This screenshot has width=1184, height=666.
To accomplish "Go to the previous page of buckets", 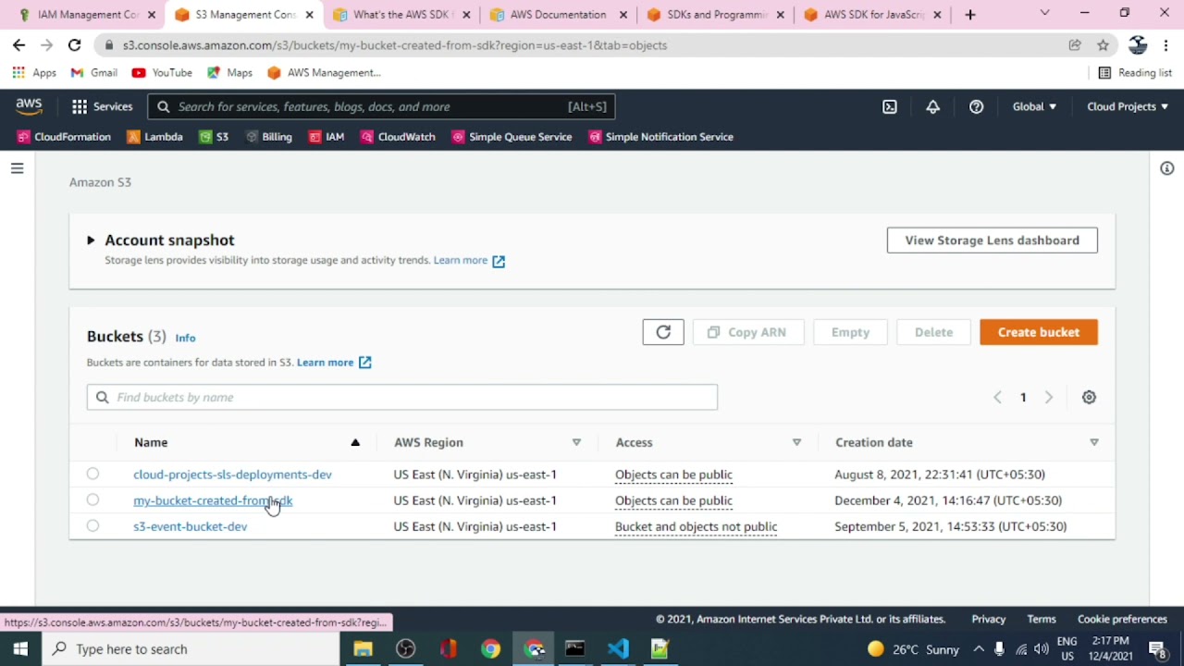I will 997,397.
